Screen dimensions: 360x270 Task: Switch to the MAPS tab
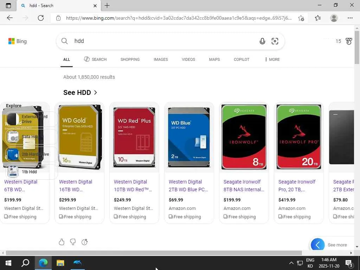(214, 59)
